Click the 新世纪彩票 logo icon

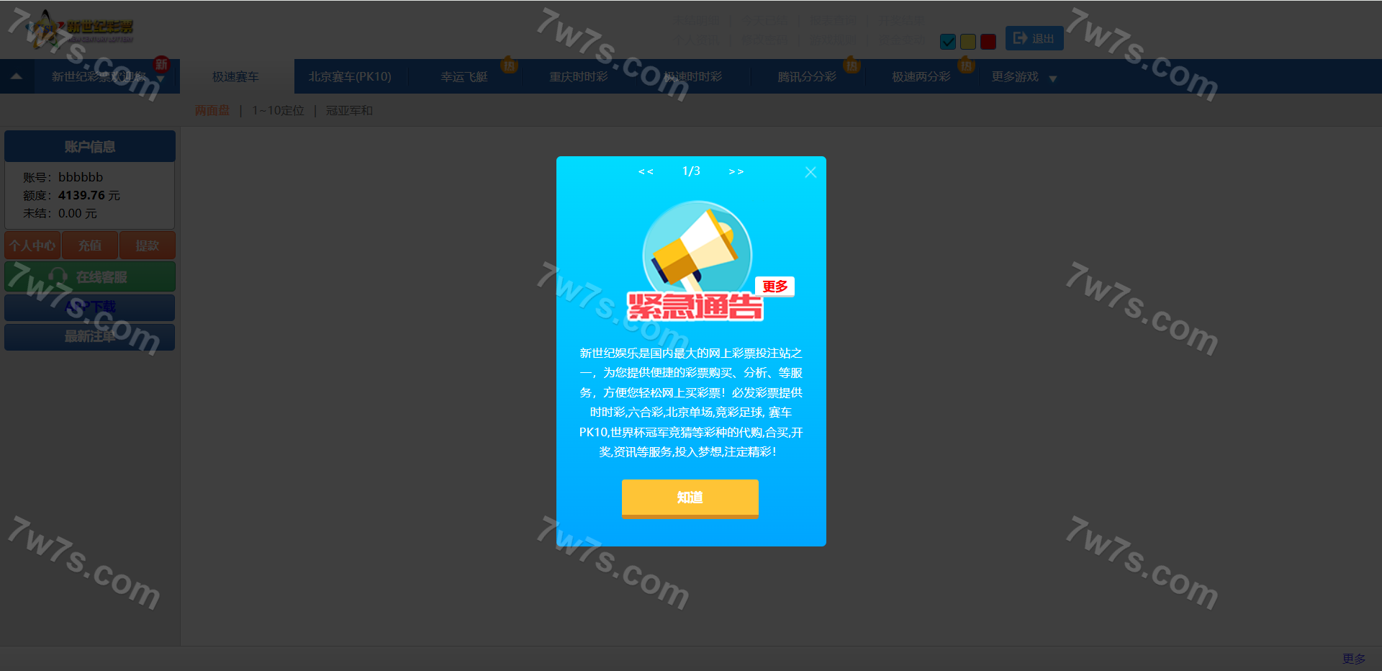tap(45, 27)
